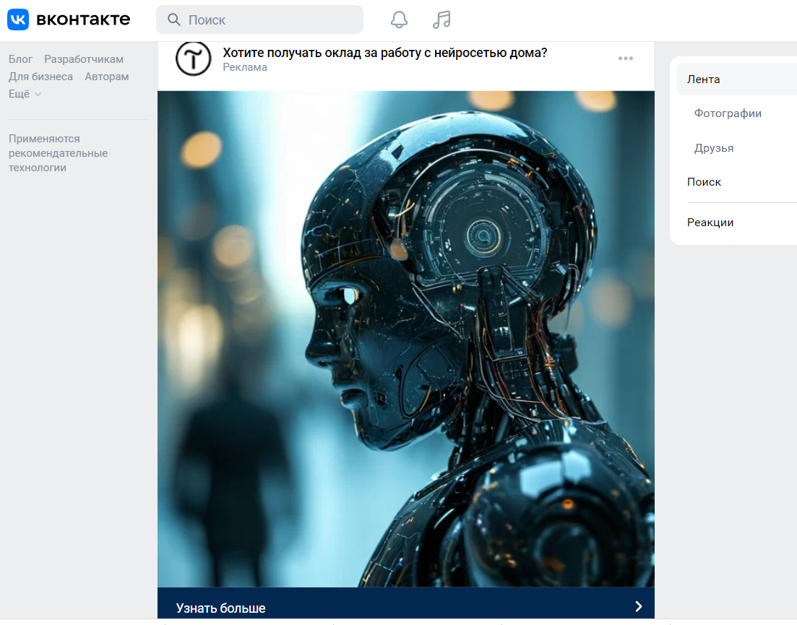
Task: Open notifications bell icon
Action: coord(399,20)
